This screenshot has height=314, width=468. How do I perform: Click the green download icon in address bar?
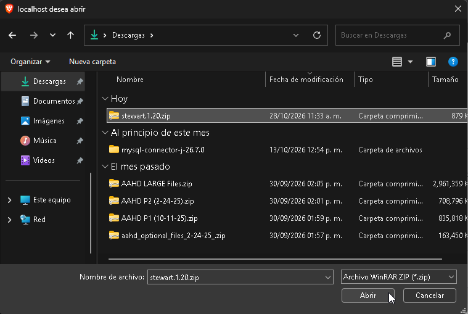(94, 35)
